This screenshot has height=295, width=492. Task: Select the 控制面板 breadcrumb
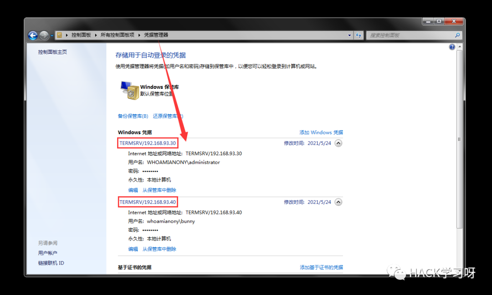coord(81,35)
